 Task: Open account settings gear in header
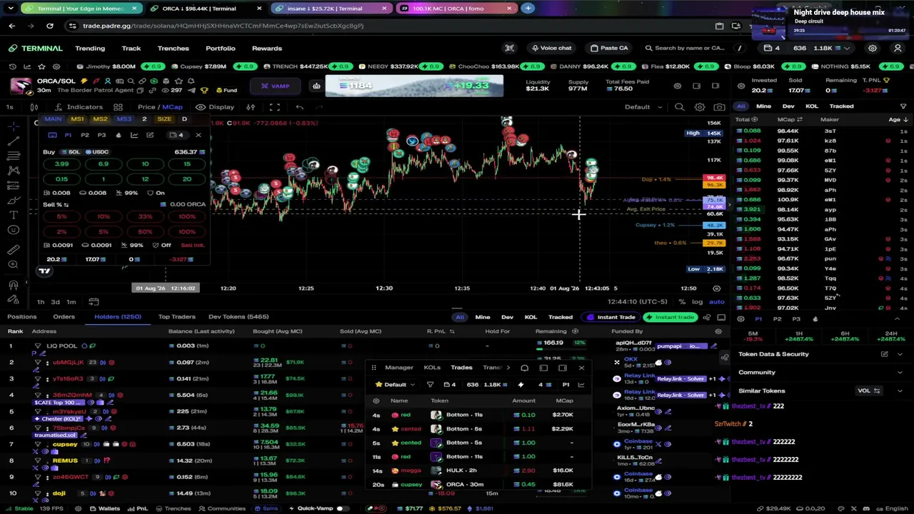873,48
